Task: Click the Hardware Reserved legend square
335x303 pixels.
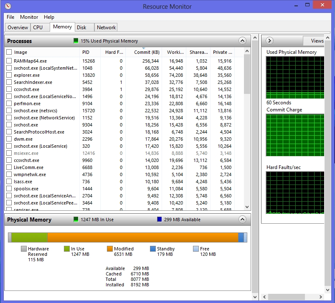Action: (24, 249)
